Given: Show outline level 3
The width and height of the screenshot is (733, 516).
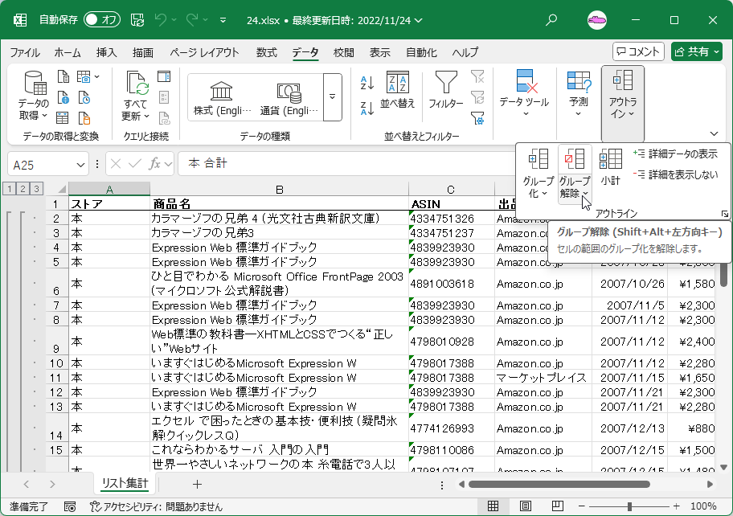Looking at the screenshot, I should click(36, 189).
